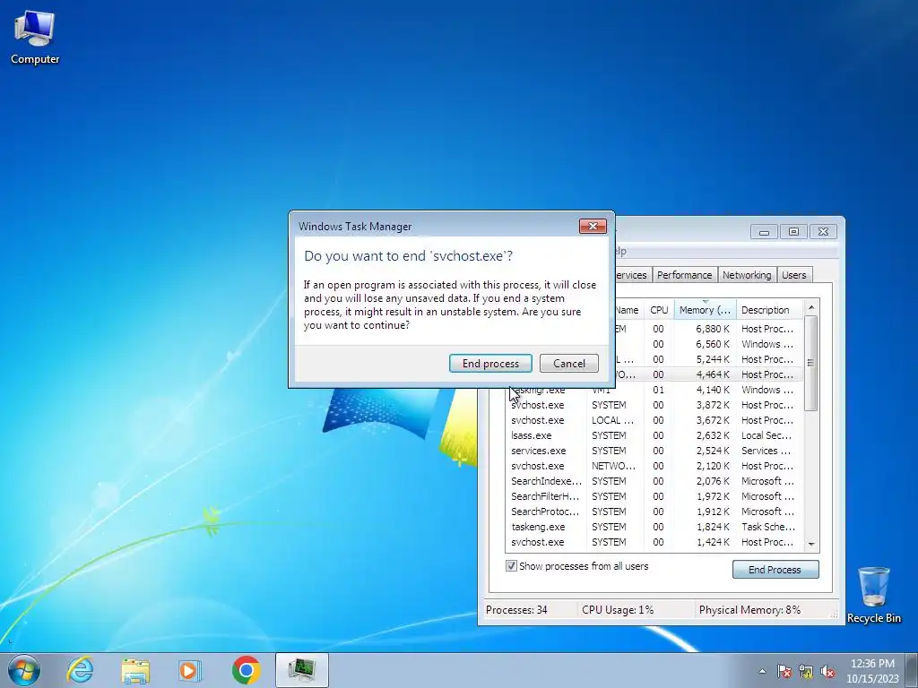The width and height of the screenshot is (918, 688).
Task: Select the row with 6,560 K memory
Action: click(708, 344)
